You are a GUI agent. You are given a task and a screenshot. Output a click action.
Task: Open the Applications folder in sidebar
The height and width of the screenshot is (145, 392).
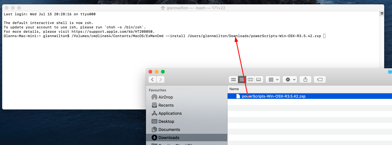tap(170, 113)
